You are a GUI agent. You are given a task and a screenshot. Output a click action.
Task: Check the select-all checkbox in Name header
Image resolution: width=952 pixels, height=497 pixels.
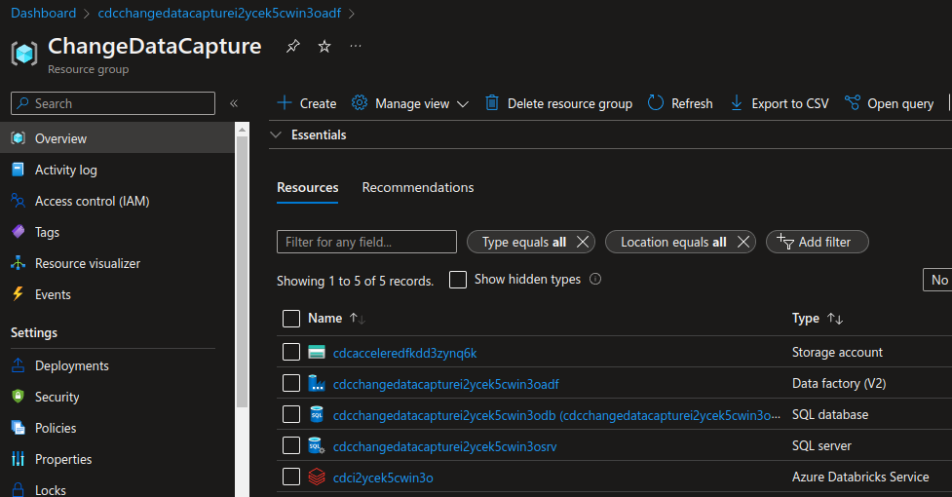291,319
